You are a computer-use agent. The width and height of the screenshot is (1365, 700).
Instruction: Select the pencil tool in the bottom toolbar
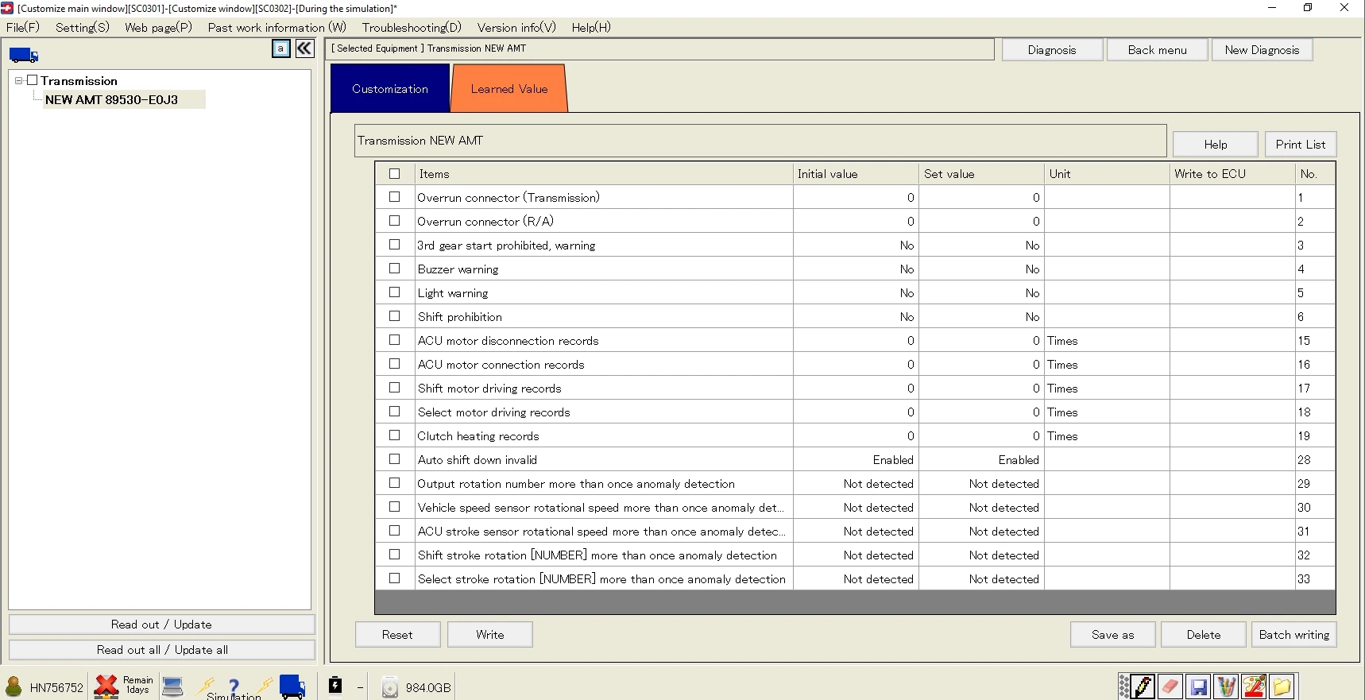pyautogui.click(x=1143, y=686)
